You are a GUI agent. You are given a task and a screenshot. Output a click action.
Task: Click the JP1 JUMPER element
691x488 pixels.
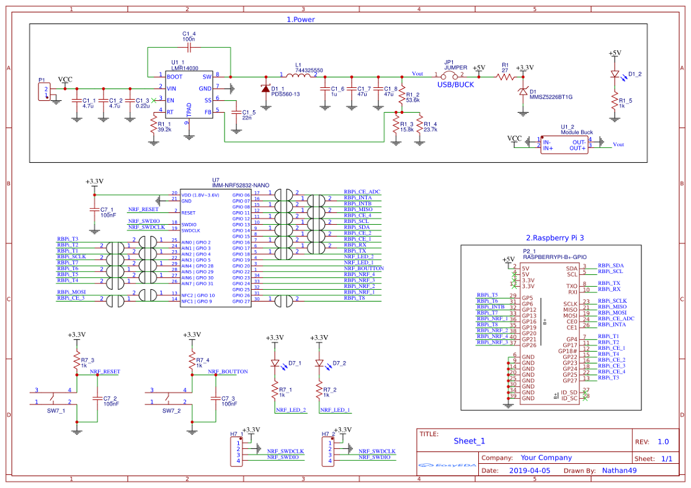click(x=450, y=75)
